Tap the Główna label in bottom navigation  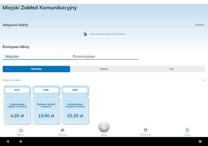coord(21,135)
